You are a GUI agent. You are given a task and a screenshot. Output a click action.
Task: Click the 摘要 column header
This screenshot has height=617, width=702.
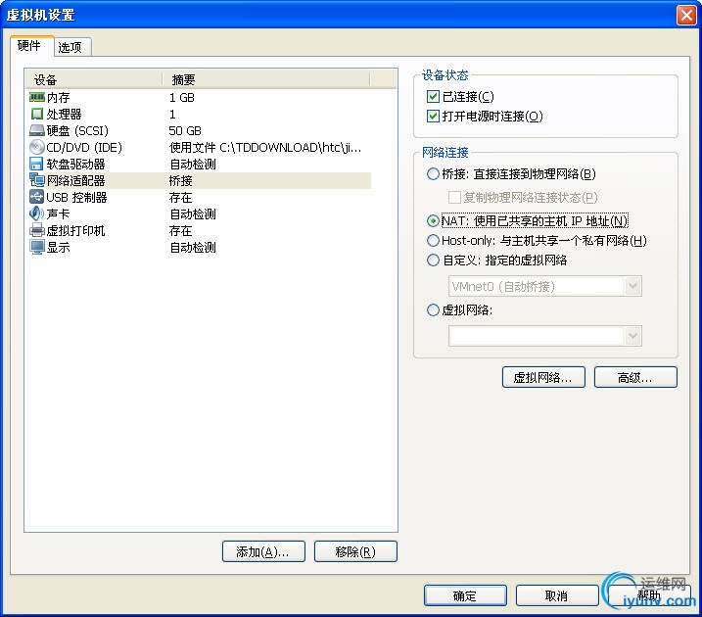[x=266, y=79]
